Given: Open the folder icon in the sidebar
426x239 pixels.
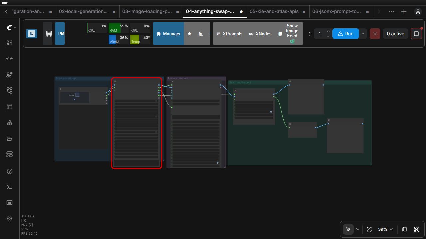Looking at the screenshot, I should click(9, 139).
